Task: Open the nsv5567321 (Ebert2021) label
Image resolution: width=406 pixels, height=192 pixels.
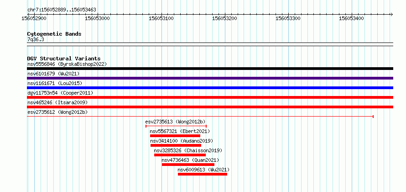Action: [180, 131]
